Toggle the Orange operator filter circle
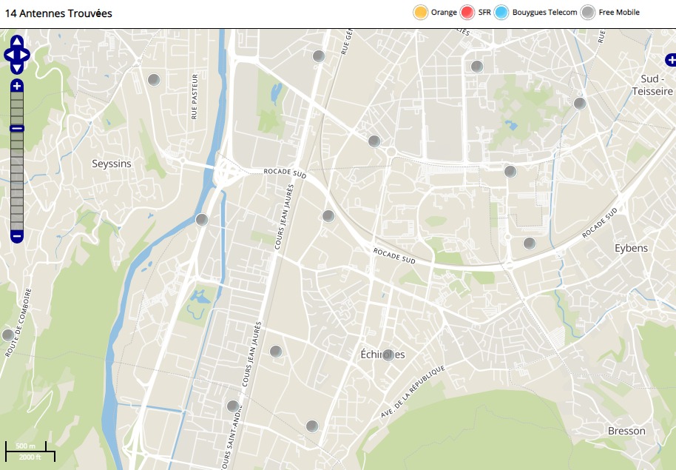676x470 pixels. [420, 13]
